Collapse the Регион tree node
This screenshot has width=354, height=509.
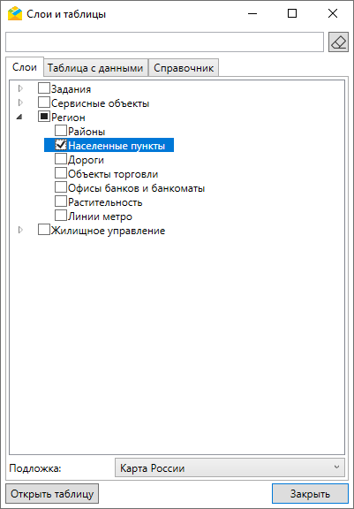[x=19, y=118]
